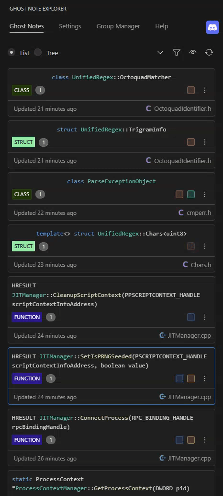This screenshot has width=223, height=496.
Task: Select the JITManager::SetIsPRNGSeeded signature text
Action: click(110, 361)
